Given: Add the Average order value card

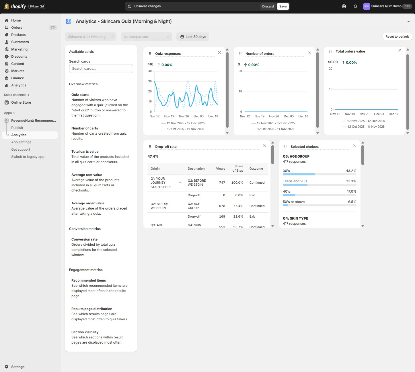Looking at the screenshot, I should pos(101,208).
